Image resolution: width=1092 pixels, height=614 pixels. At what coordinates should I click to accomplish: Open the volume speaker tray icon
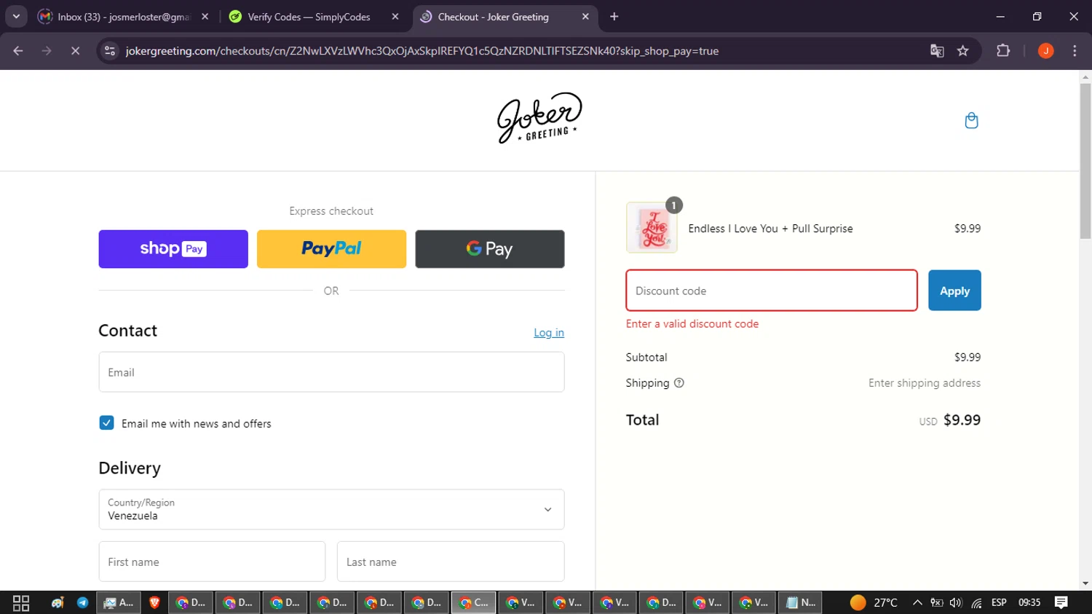[x=956, y=603]
